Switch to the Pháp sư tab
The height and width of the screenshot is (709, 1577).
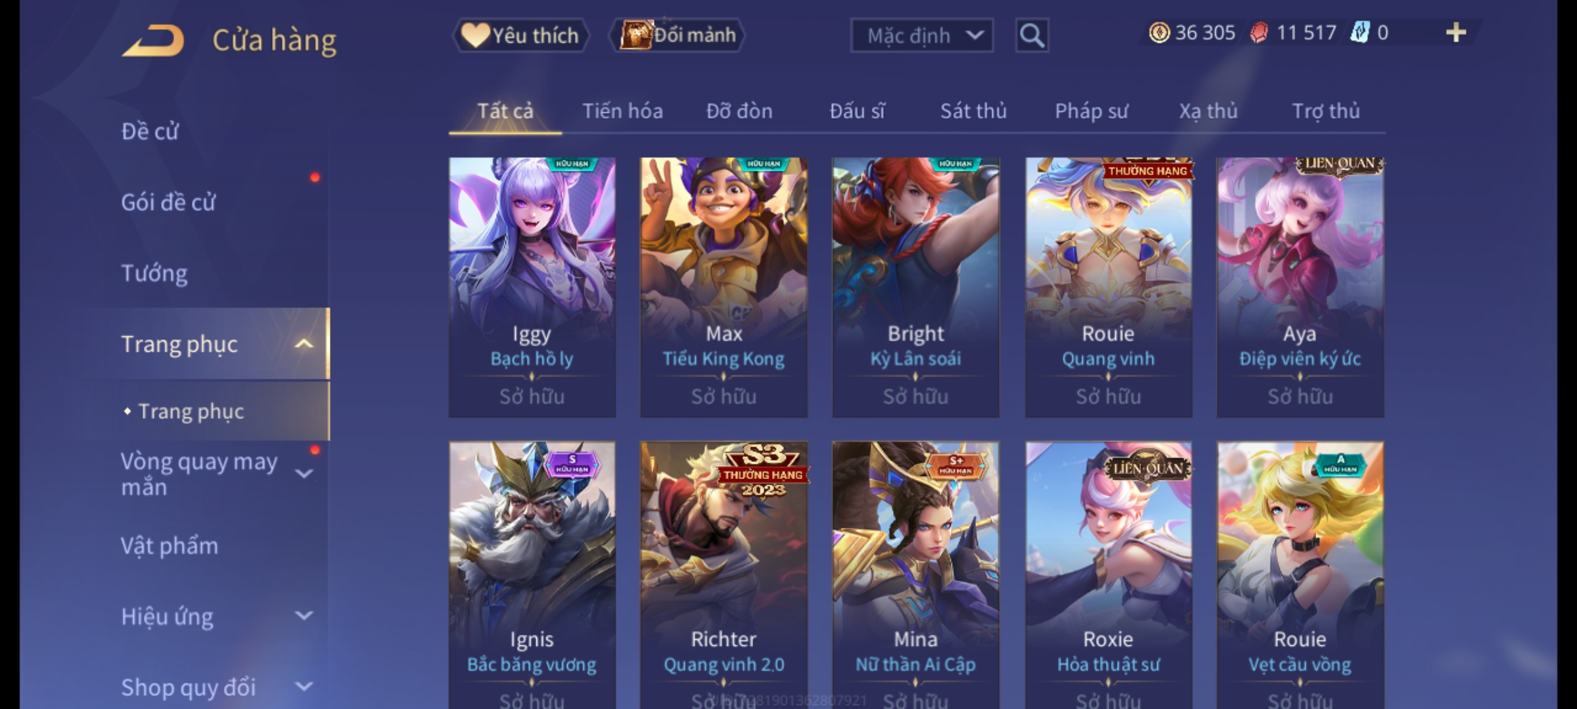click(x=1091, y=112)
